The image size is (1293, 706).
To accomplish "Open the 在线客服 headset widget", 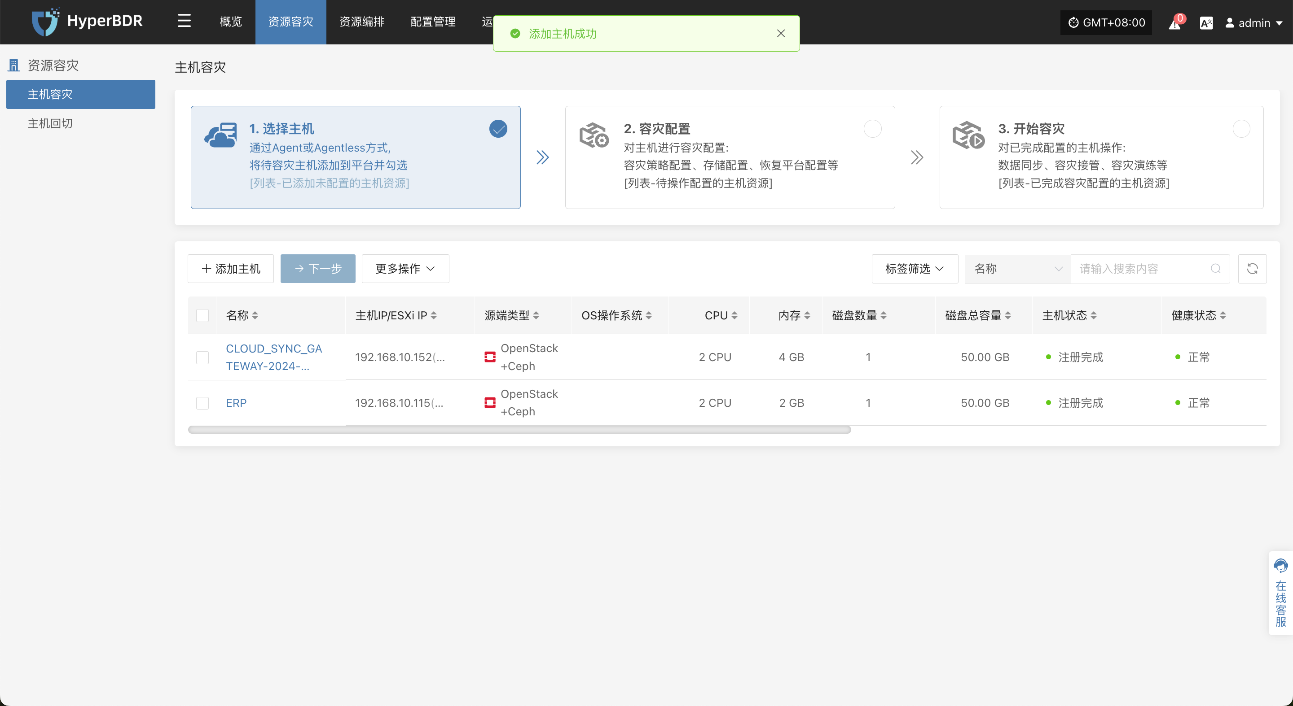I will (x=1280, y=593).
